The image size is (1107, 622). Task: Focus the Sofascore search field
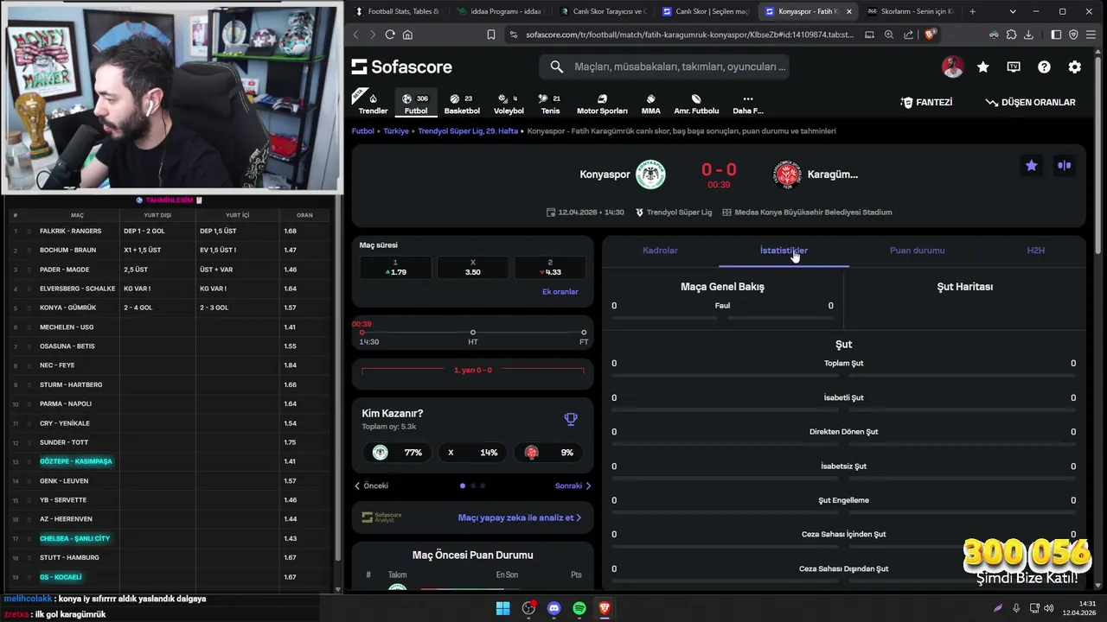point(664,67)
